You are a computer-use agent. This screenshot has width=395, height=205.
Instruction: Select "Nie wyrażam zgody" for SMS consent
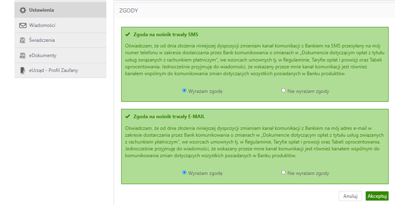tap(283, 91)
